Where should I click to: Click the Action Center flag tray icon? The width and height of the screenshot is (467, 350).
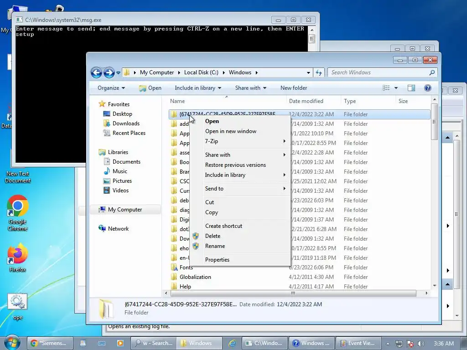(410, 344)
